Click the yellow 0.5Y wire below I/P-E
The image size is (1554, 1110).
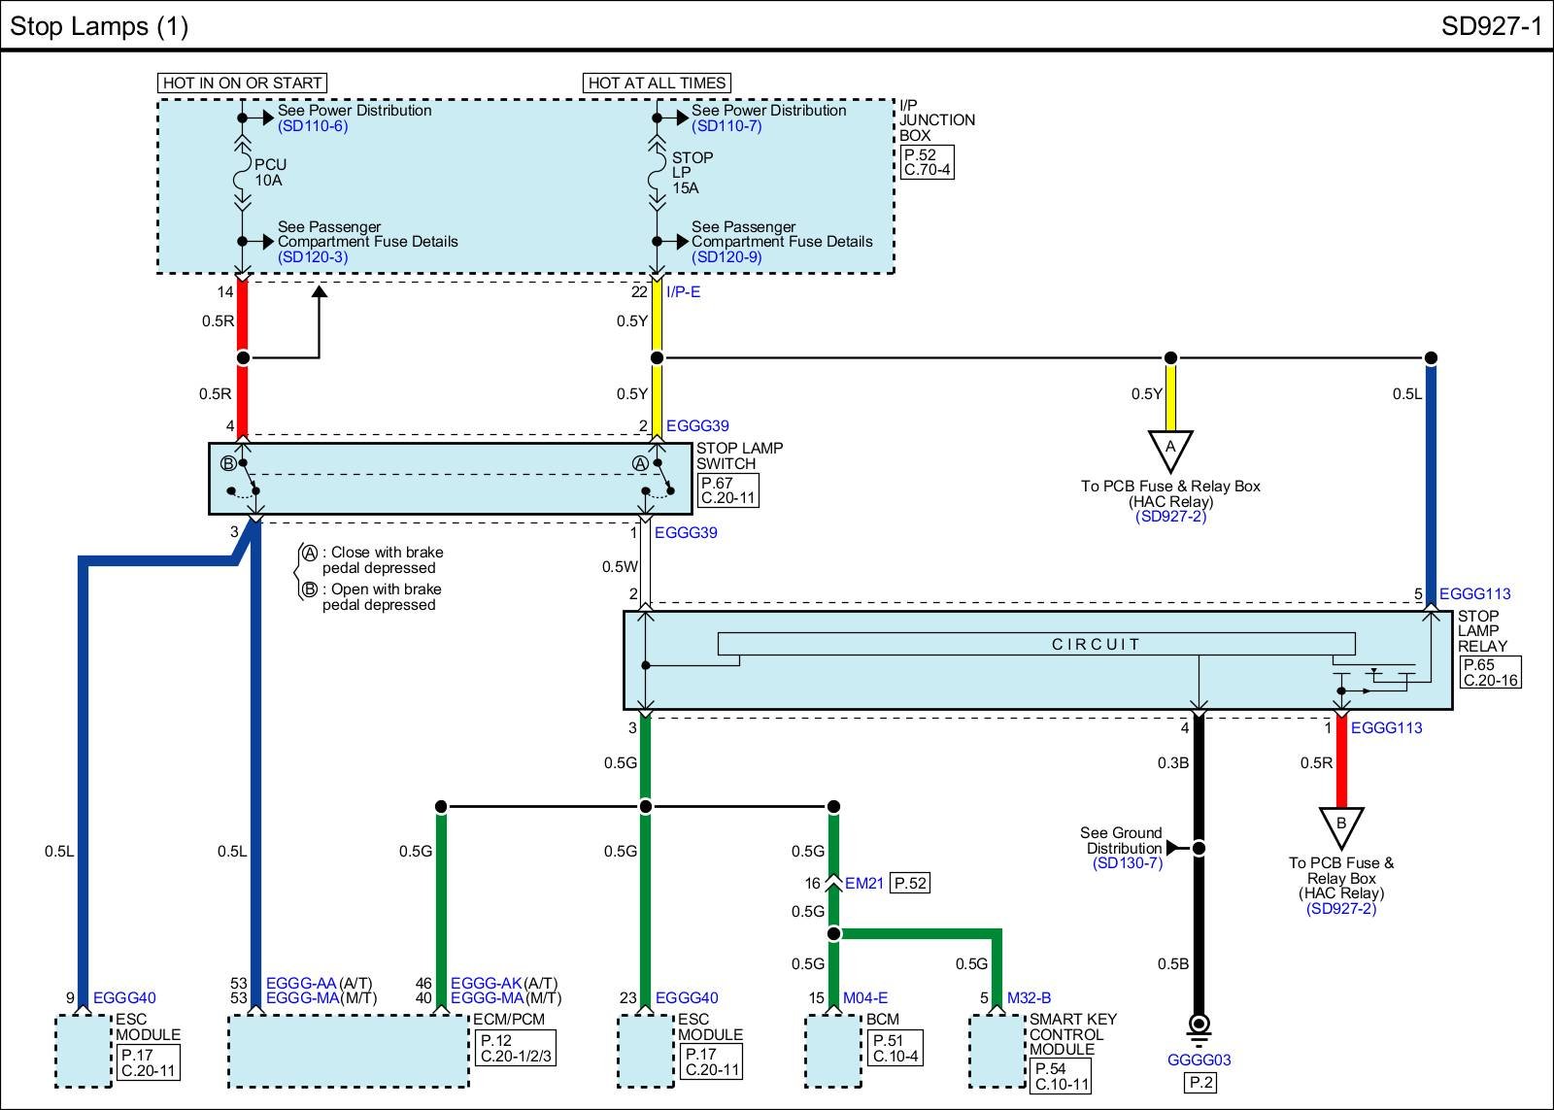pos(657,320)
